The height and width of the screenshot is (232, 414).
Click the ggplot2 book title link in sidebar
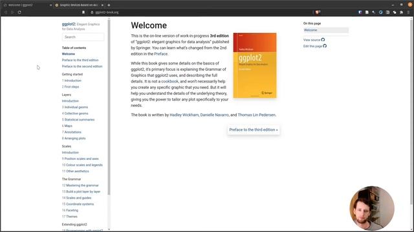coord(81,26)
